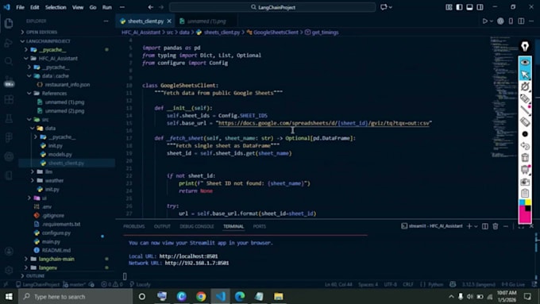Image resolution: width=540 pixels, height=304 pixels.
Task: Click the Run Python file play button
Action: click(485, 21)
